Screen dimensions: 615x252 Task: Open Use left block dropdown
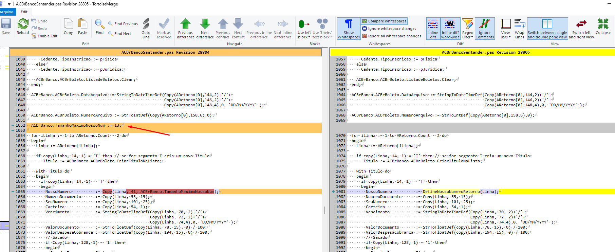(304, 29)
